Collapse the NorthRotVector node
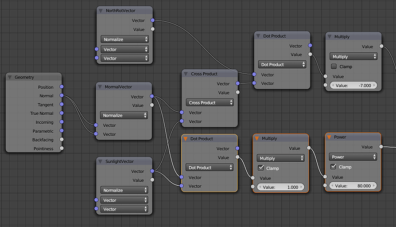Screen dimensions: 396x227 pyautogui.click(x=100, y=11)
